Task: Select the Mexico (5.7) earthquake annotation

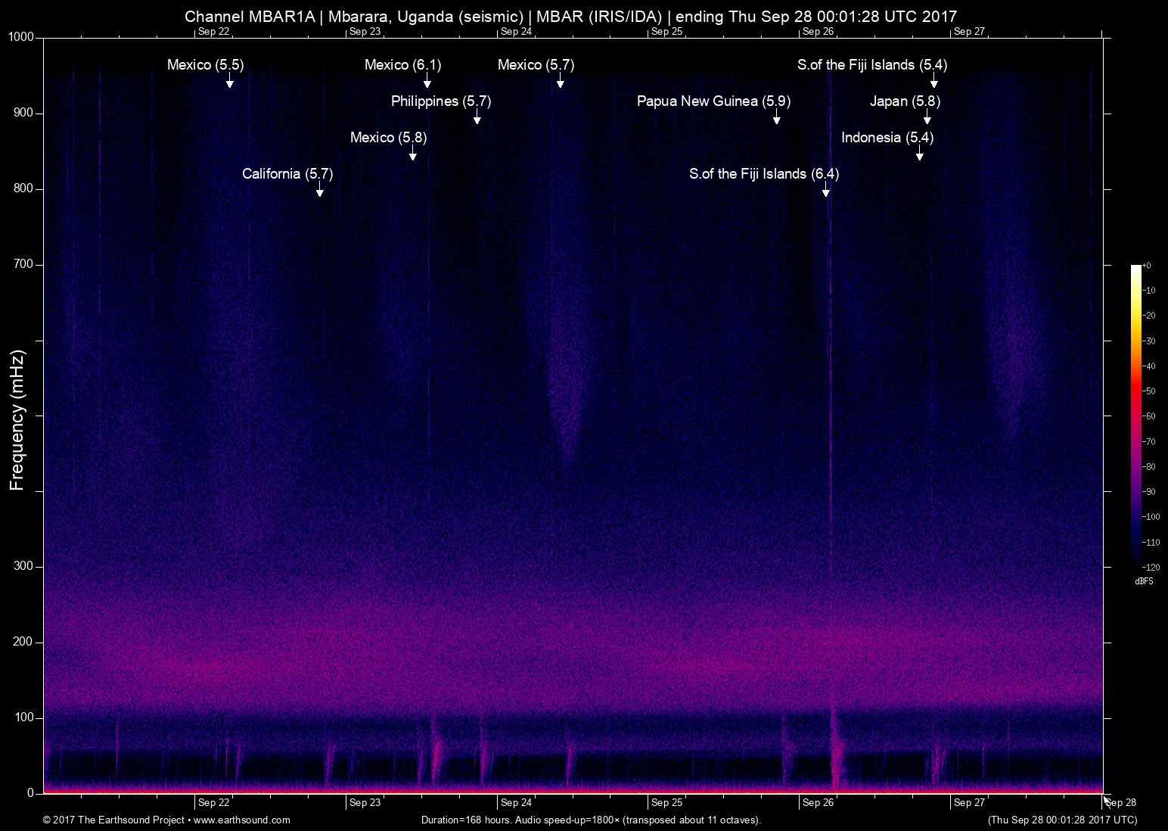Action: tap(534, 65)
